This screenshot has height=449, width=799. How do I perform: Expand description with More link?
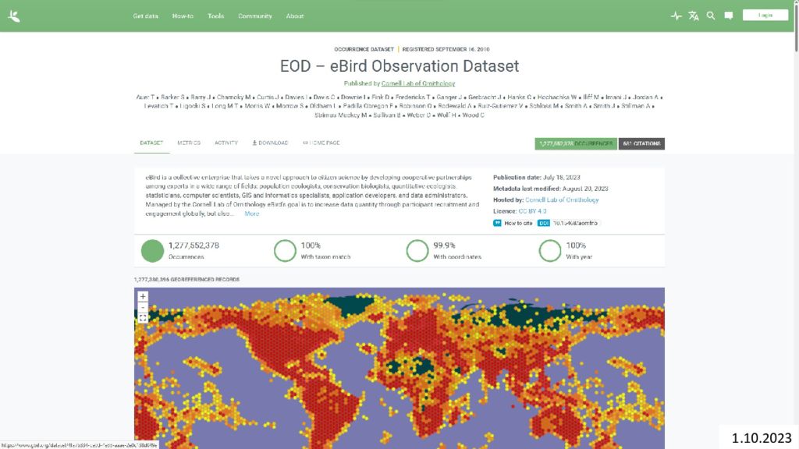pos(252,214)
